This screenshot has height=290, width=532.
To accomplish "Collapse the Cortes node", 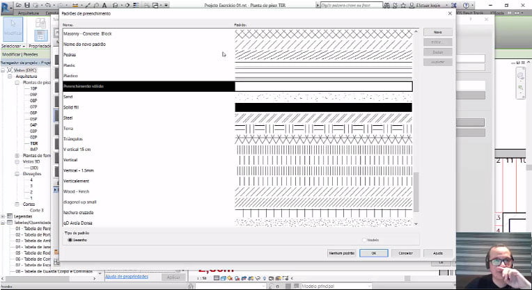I will tap(17, 204).
